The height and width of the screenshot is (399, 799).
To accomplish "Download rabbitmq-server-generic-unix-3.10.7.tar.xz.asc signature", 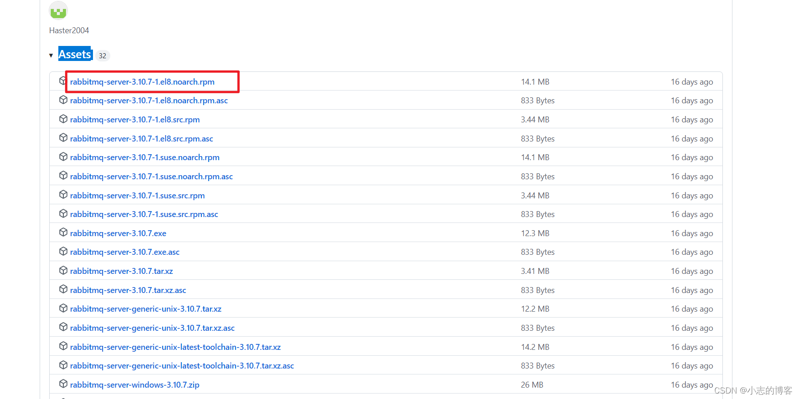I will coord(152,328).
